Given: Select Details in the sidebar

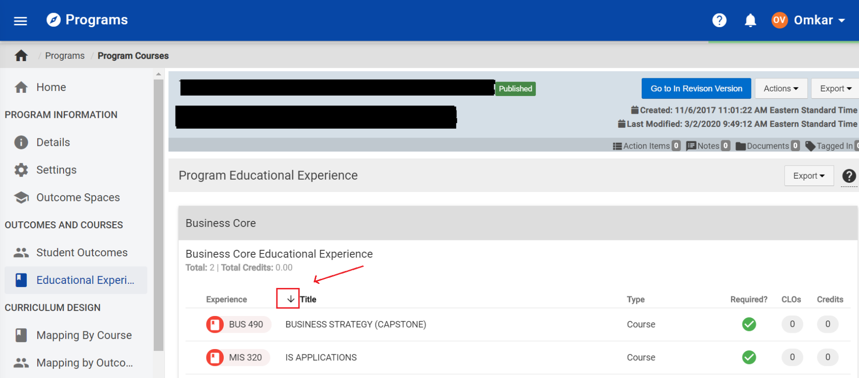Looking at the screenshot, I should pos(53,142).
